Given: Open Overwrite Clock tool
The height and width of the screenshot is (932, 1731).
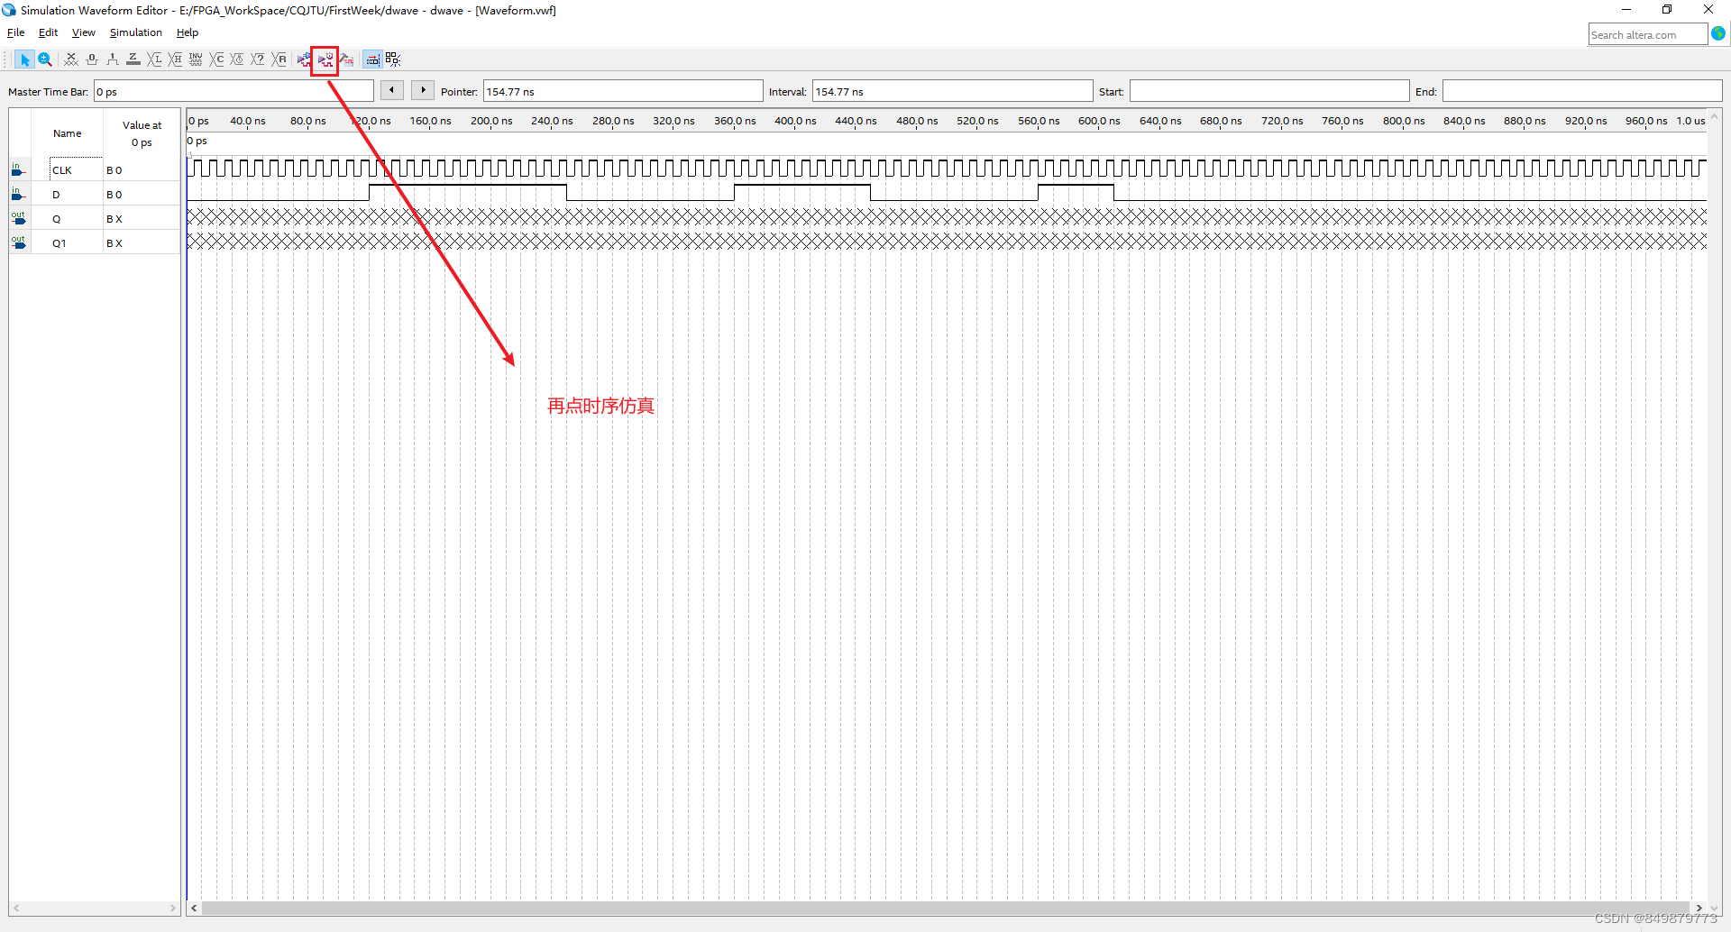Looking at the screenshot, I should [x=237, y=59].
